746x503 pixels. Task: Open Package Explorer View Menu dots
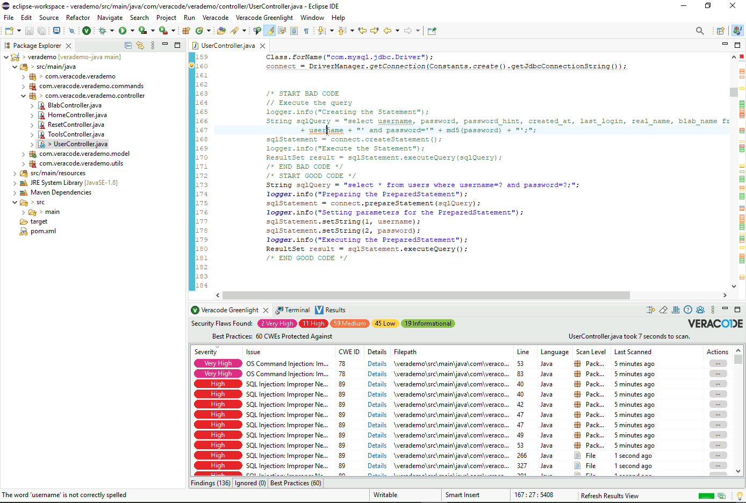click(153, 46)
